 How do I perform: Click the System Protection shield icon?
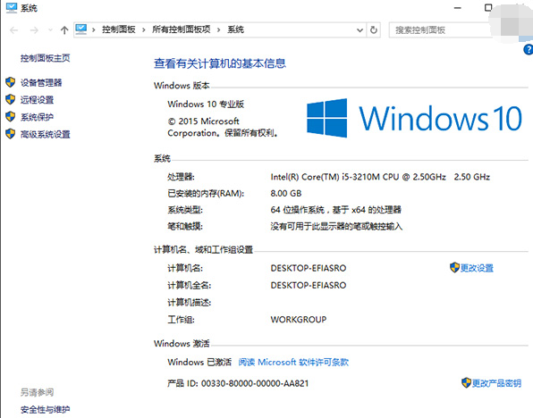pyautogui.click(x=11, y=117)
